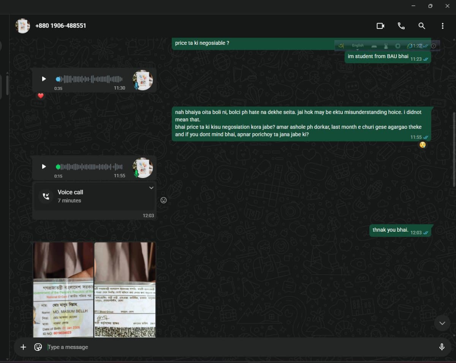Select the long 'nah bhaiya oita boli ni' message
This screenshot has width=456, height=363.
click(x=302, y=124)
